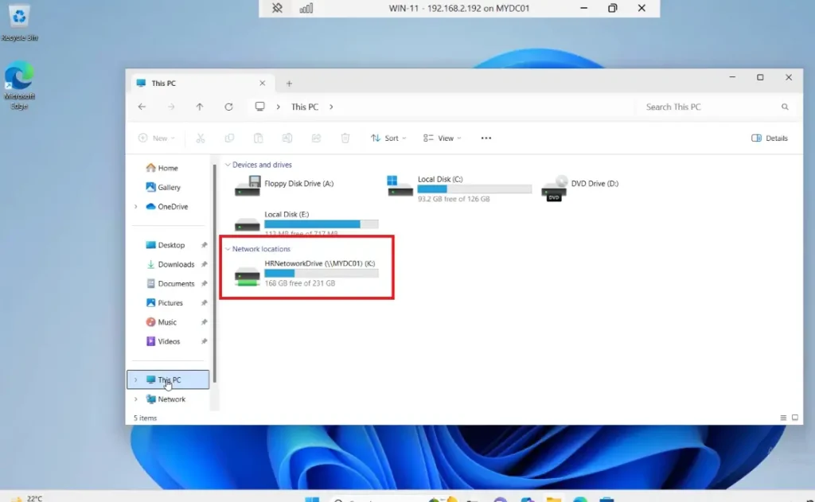This screenshot has width=815, height=502.
Task: Click the Up directory arrow
Action: [x=200, y=107]
